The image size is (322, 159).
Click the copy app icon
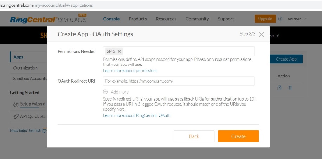tap(279, 88)
